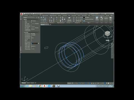
Task: Open the Вид ribbon panel button at far right
Action: point(111,19)
